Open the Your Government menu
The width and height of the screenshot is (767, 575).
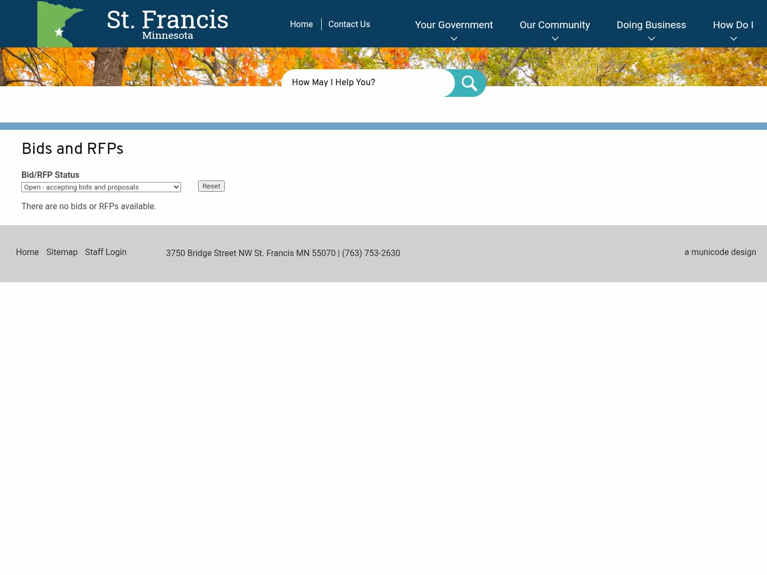coord(454,25)
